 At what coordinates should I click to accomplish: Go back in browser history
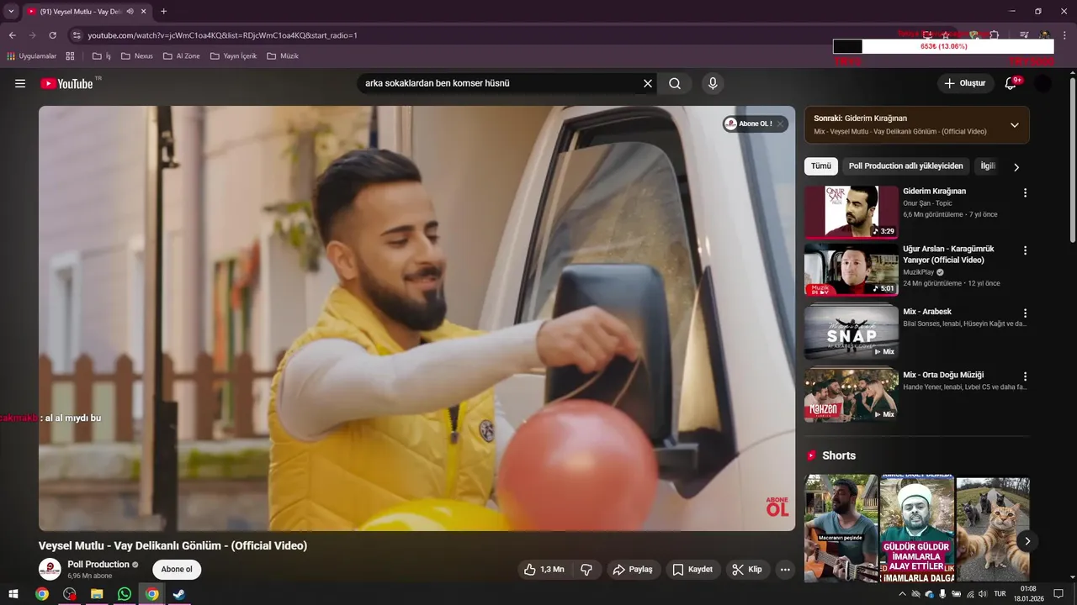[x=12, y=35]
